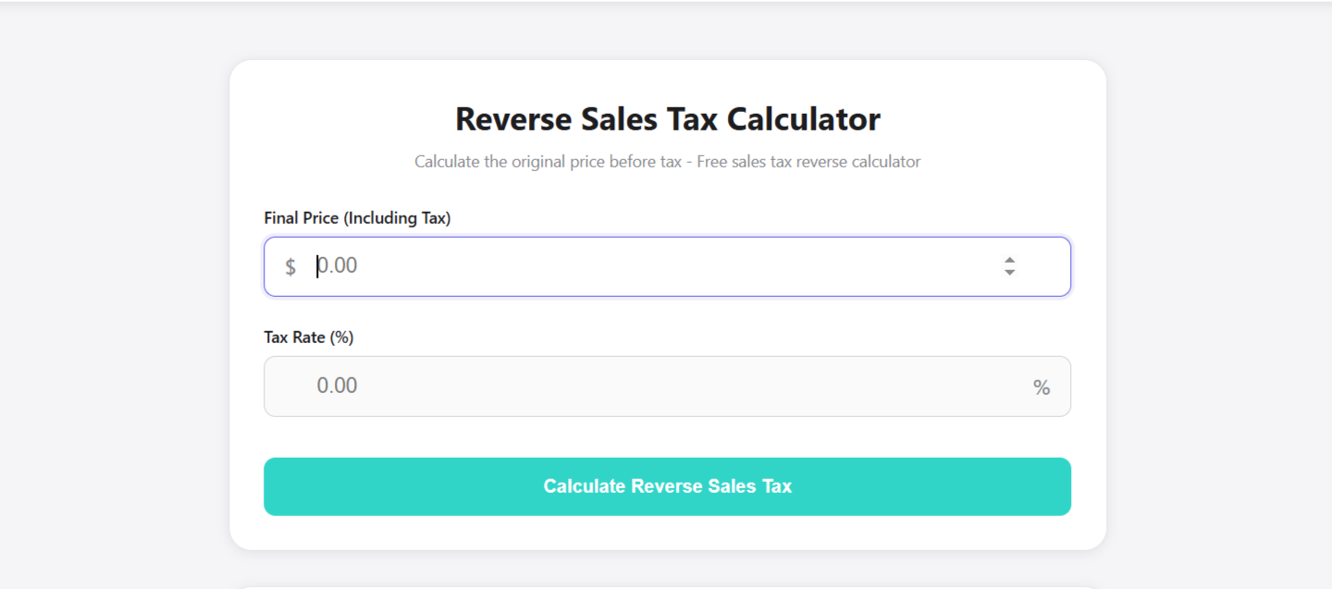1332x589 pixels.
Task: Click the Final Price (Including Tax) label
Action: pos(357,217)
